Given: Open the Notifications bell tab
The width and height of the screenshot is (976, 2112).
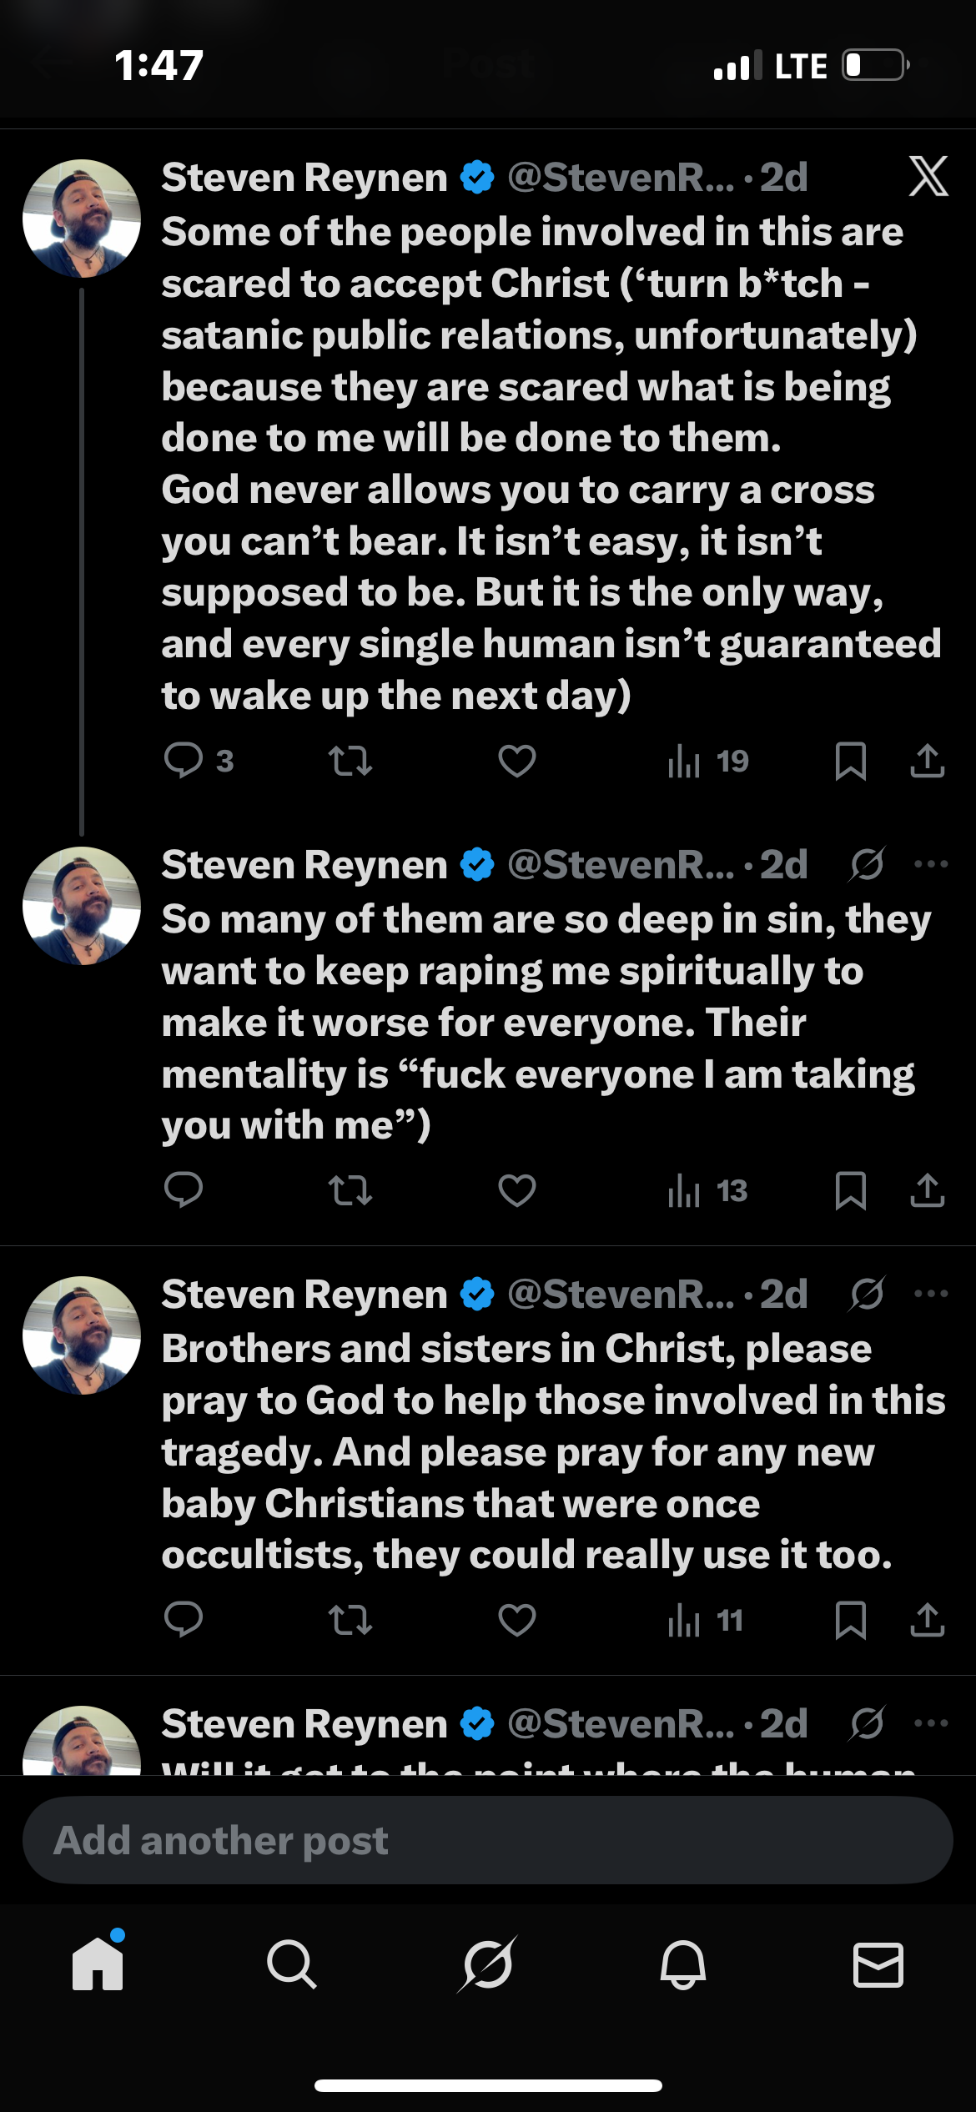Looking at the screenshot, I should coord(683,1964).
